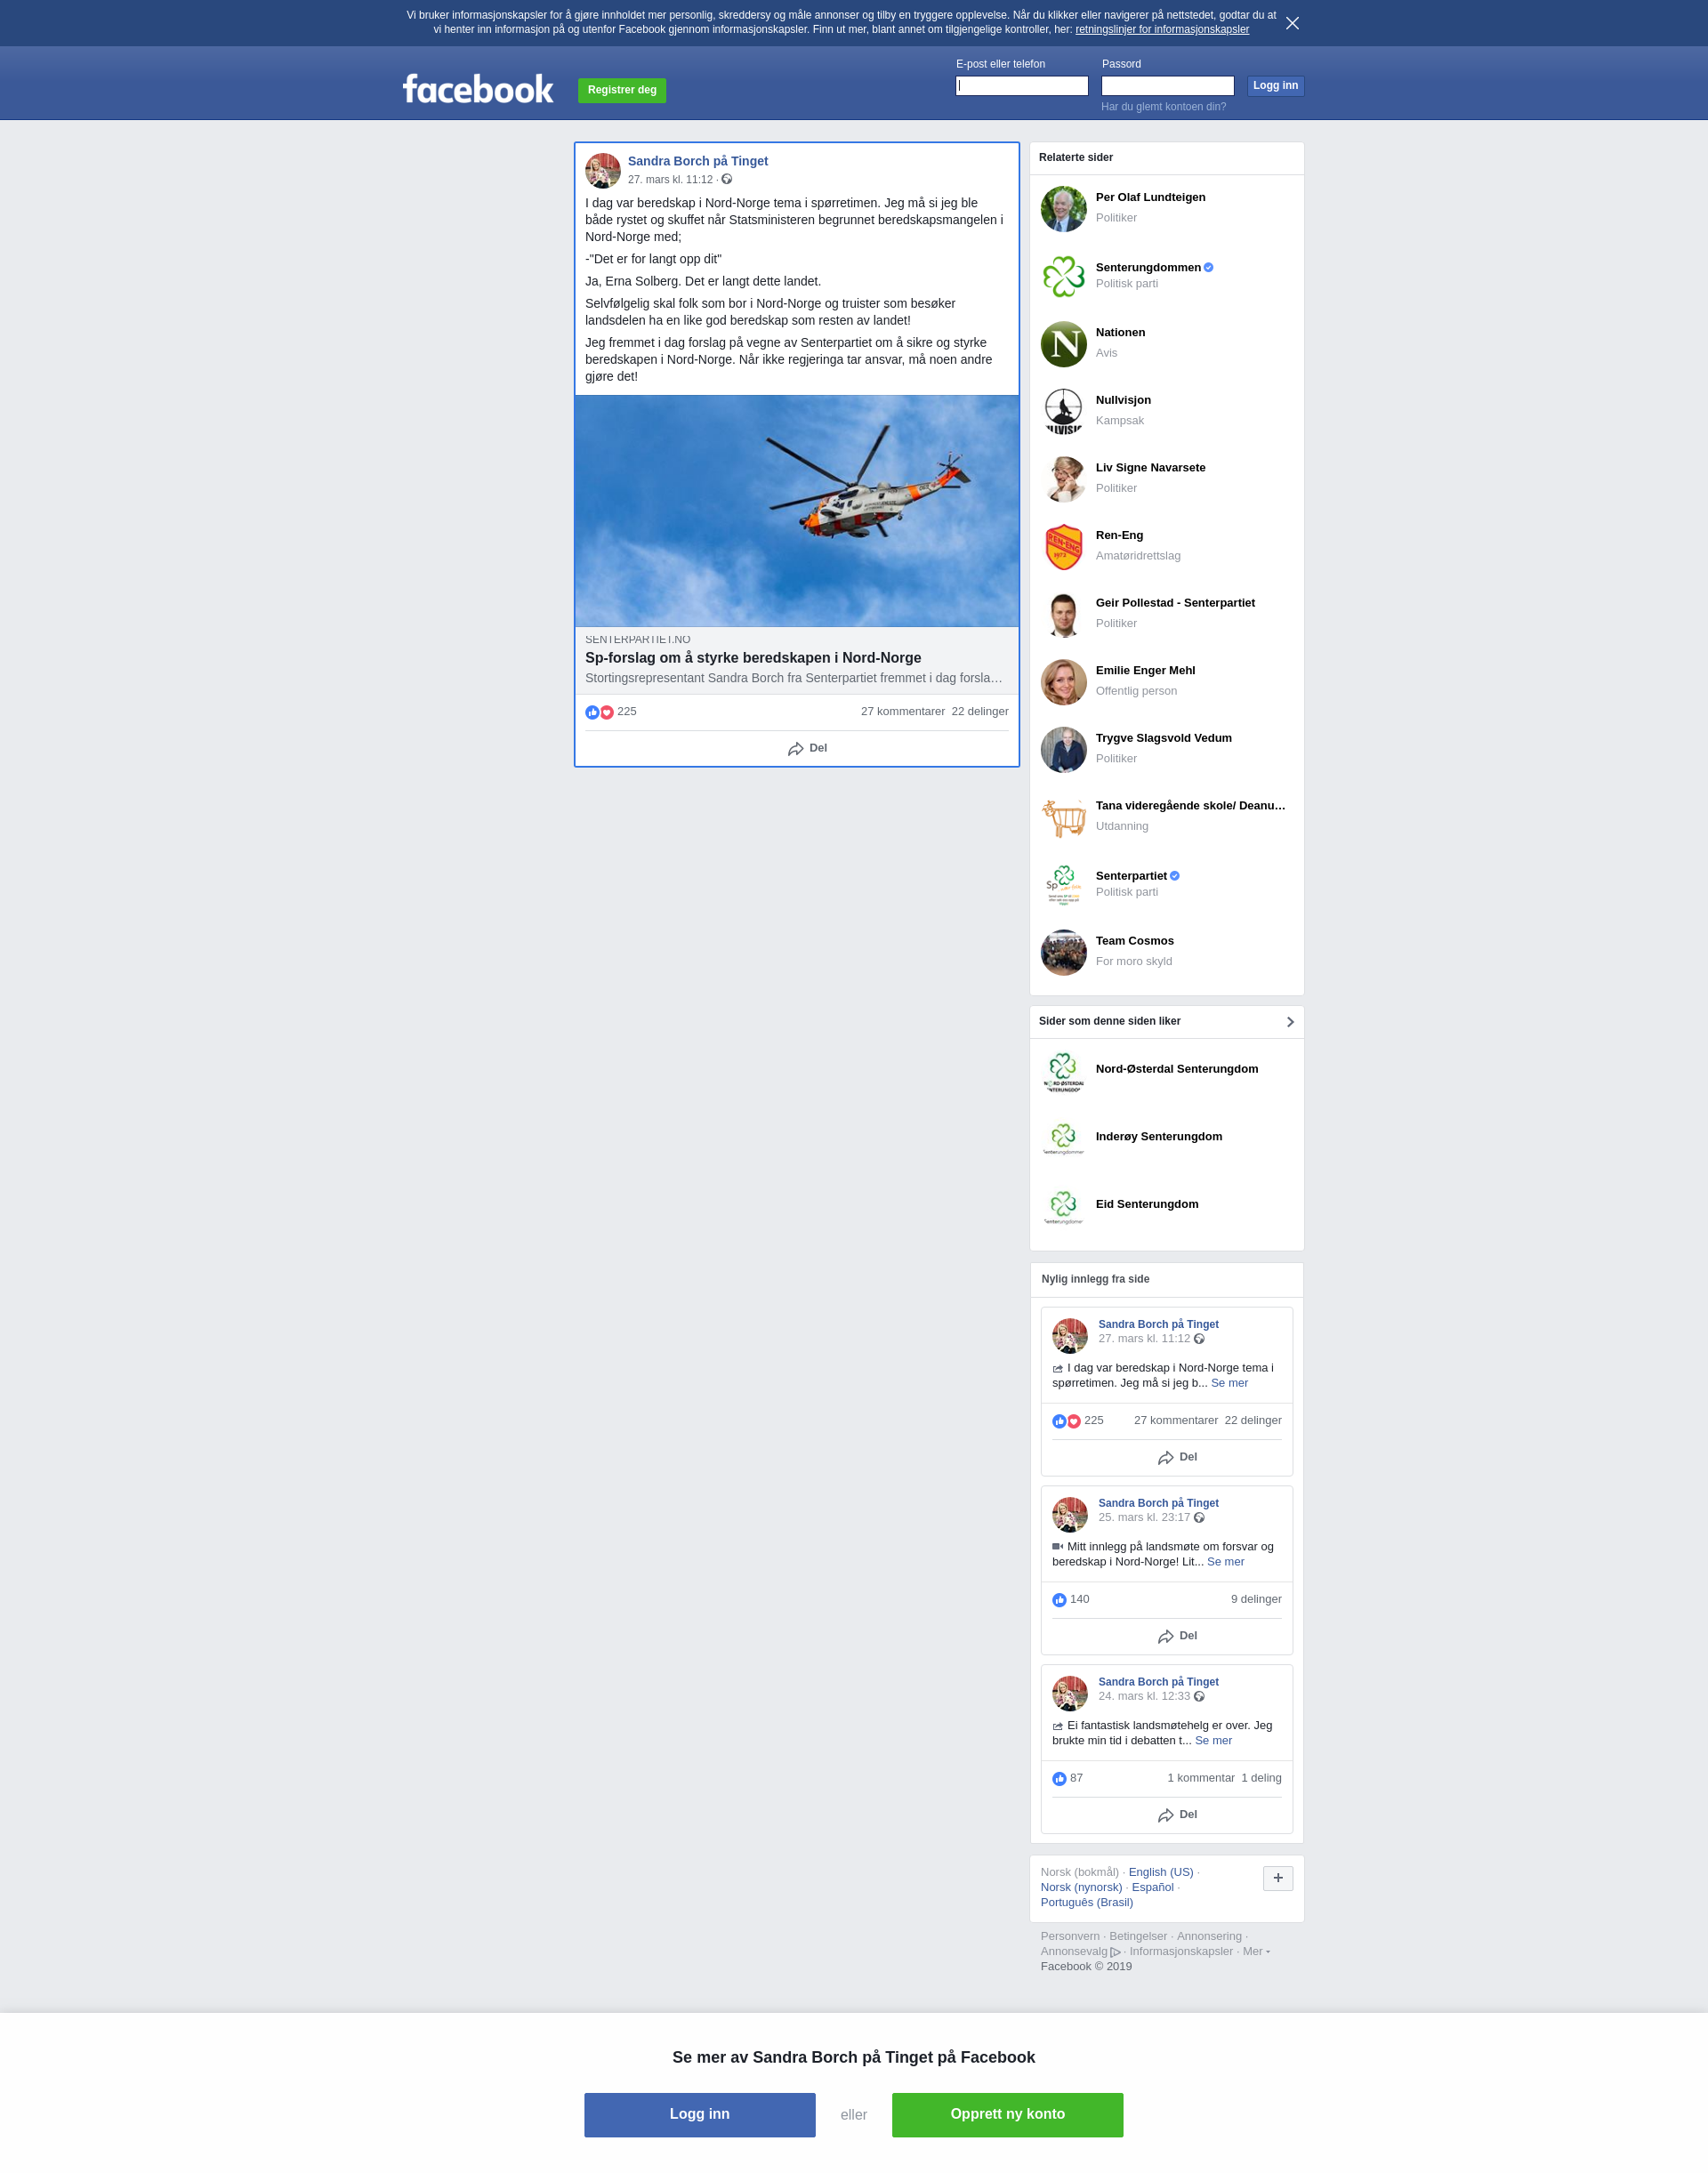This screenshot has width=1708, height=2173.
Task: Click Senterungdommen clover page icon
Action: tap(1063, 276)
